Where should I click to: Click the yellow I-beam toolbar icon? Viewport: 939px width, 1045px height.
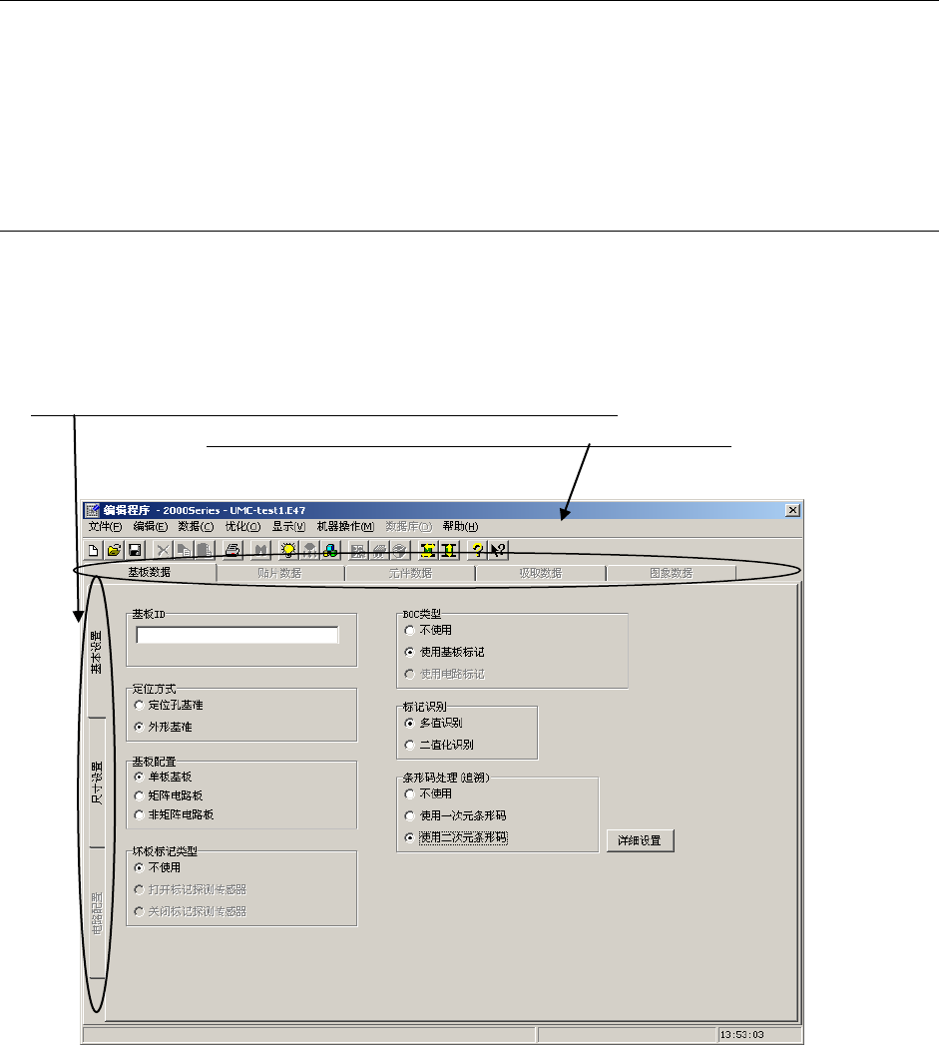(449, 551)
